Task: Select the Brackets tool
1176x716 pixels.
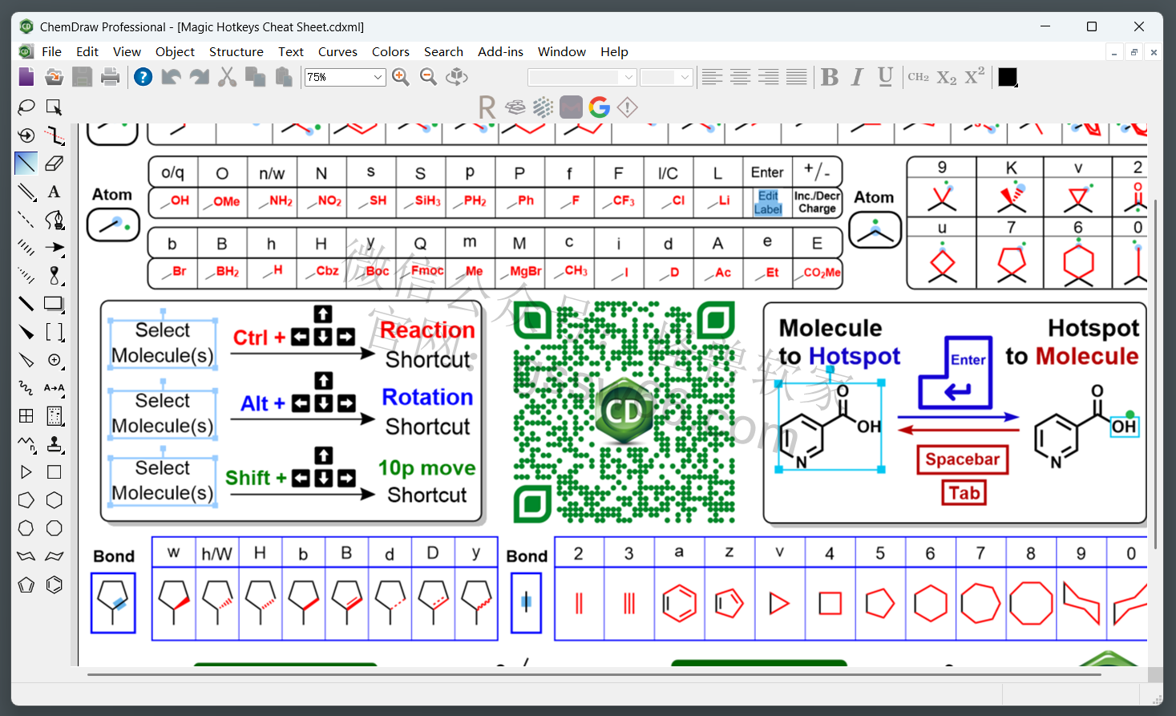Action: [x=54, y=332]
